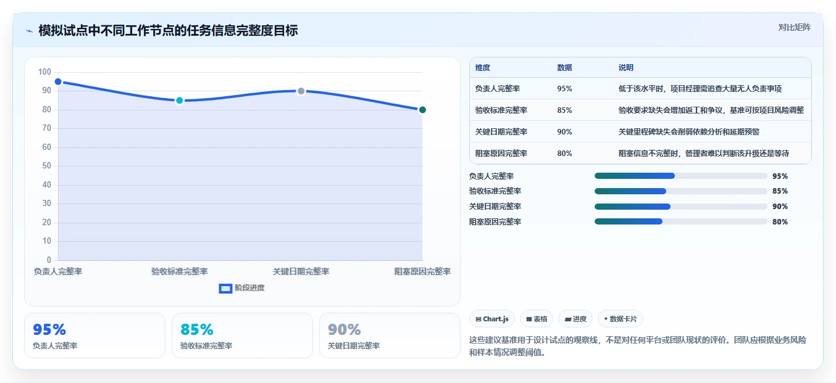
Task: Select the 关键日期完整率 cell in the table
Action: (501, 132)
